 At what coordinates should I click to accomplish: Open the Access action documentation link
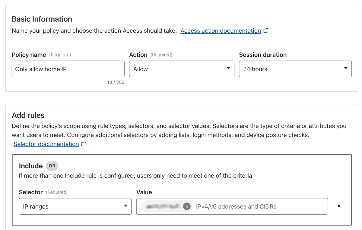[x=221, y=30]
